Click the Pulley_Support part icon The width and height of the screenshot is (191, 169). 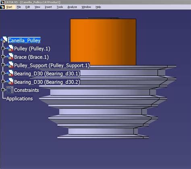pos(10,65)
